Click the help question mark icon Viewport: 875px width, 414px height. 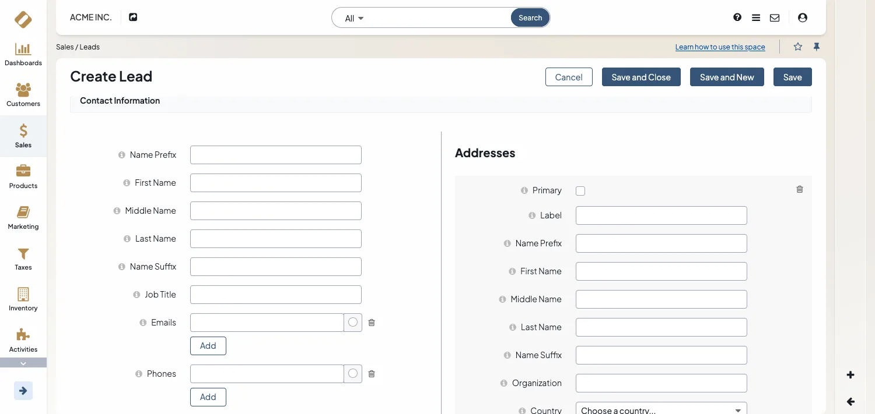pyautogui.click(x=737, y=17)
